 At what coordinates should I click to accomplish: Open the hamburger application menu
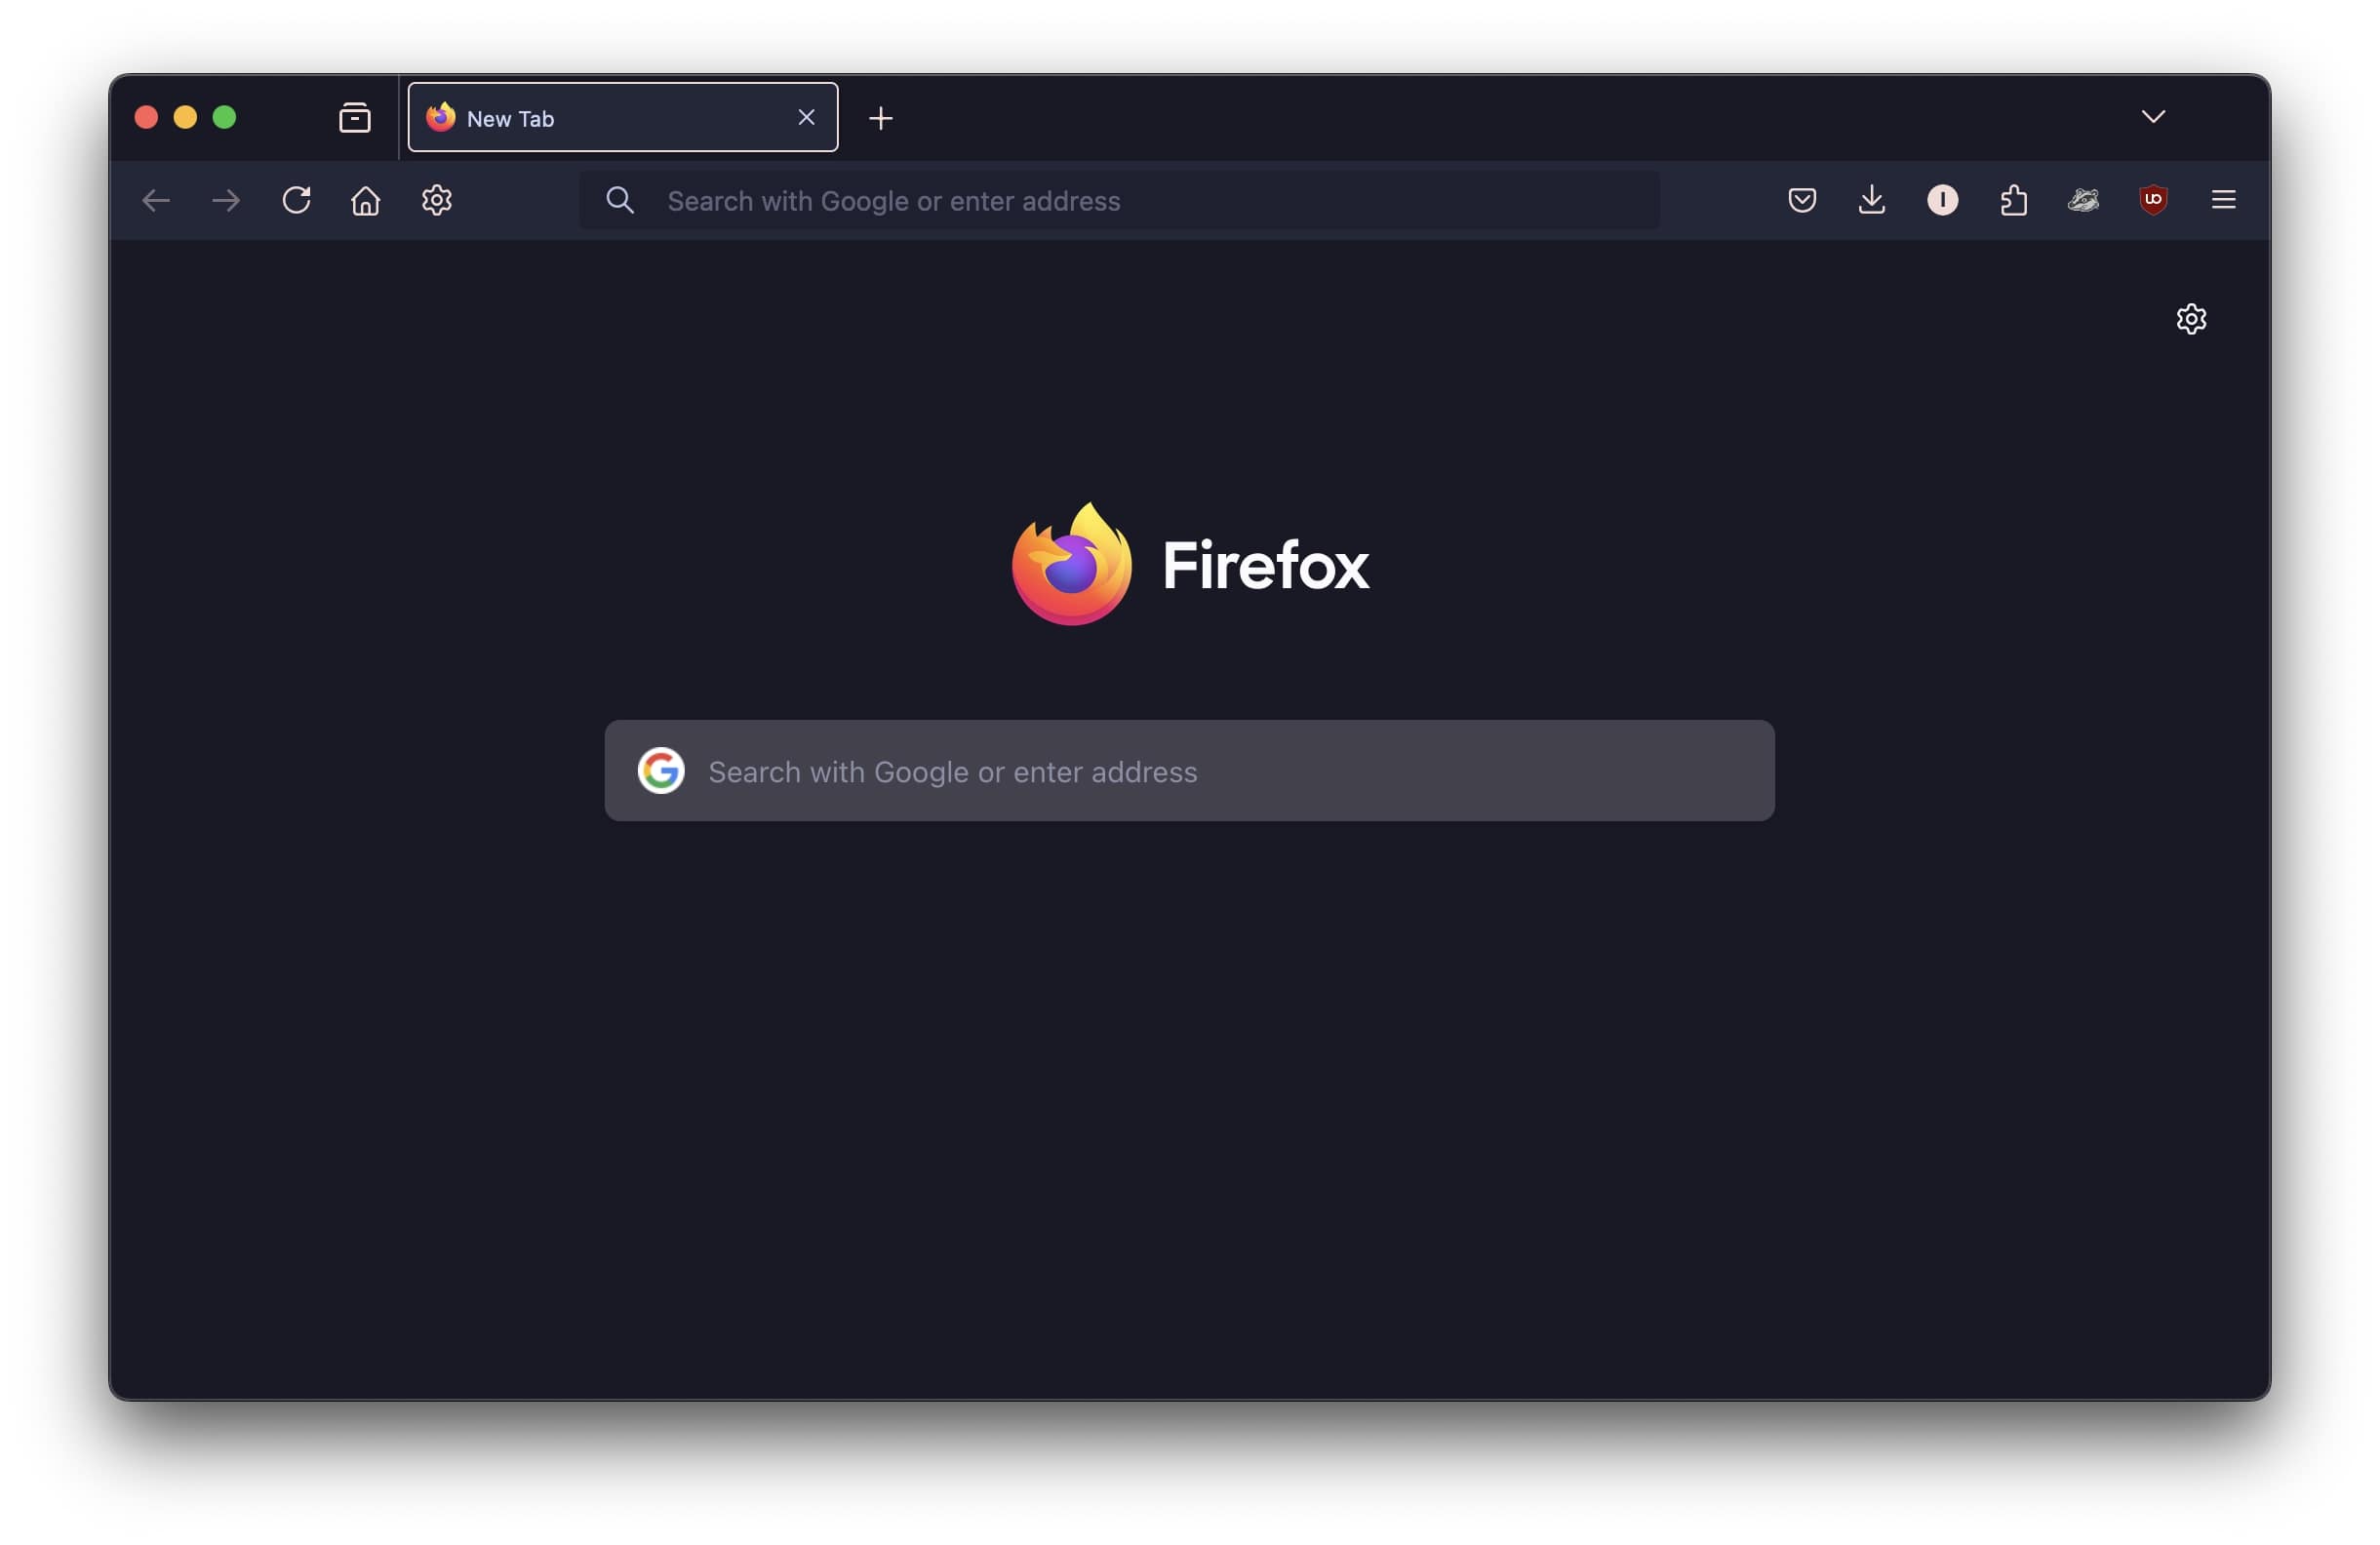click(2223, 200)
